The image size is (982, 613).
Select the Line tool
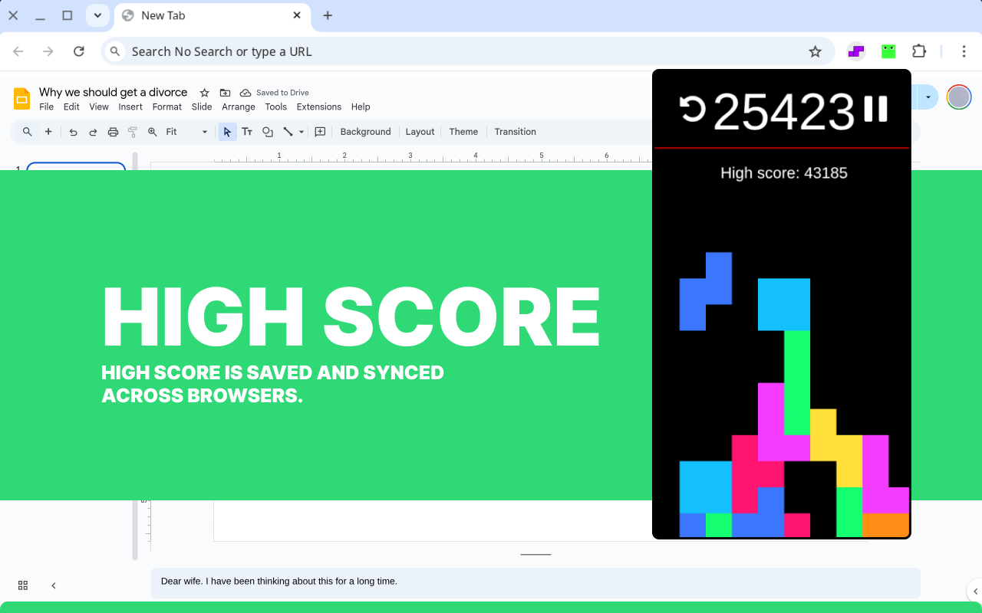[x=288, y=132]
